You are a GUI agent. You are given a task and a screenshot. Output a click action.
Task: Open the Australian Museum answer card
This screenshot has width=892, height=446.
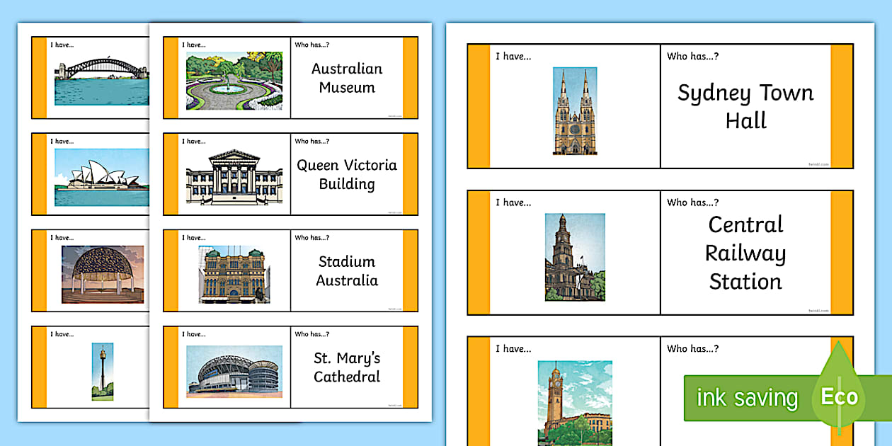346,78
